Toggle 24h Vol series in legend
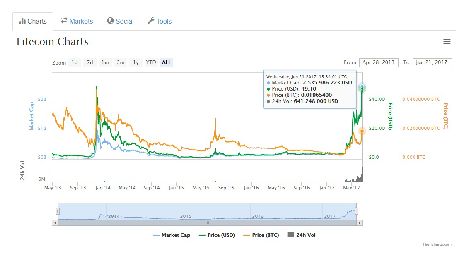 (301, 235)
